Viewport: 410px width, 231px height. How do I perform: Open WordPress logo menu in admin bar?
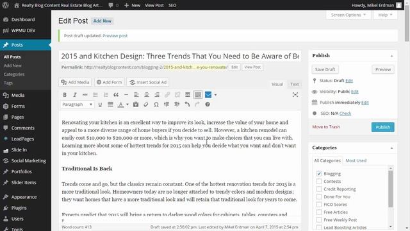pos(6,5)
